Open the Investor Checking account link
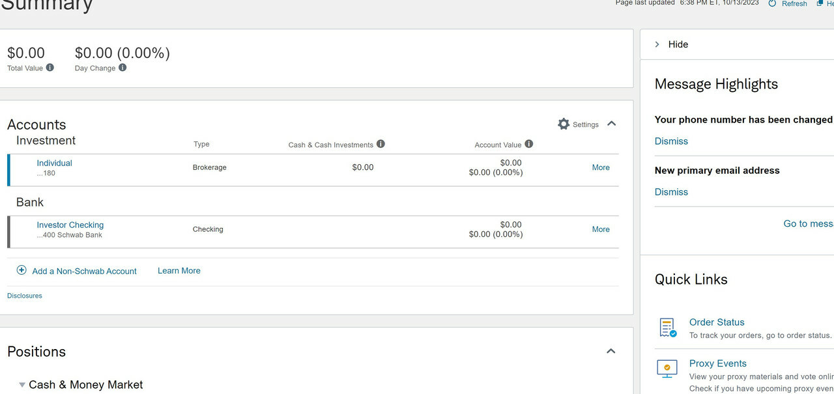The width and height of the screenshot is (834, 394). click(70, 225)
